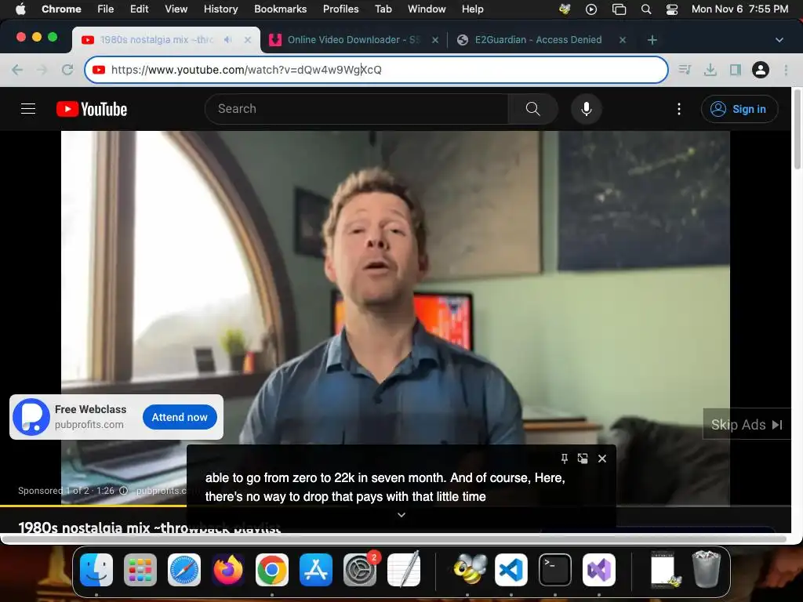Click the 1980s nostalgia mix video title
Viewport: 803px width, 602px height.
click(150, 527)
